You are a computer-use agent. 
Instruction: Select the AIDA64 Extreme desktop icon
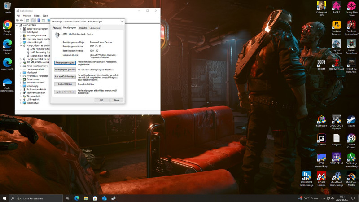[x=321, y=179]
